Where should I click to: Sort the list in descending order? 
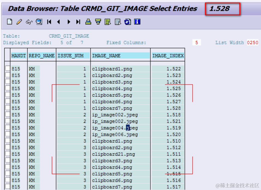pos(98,22)
